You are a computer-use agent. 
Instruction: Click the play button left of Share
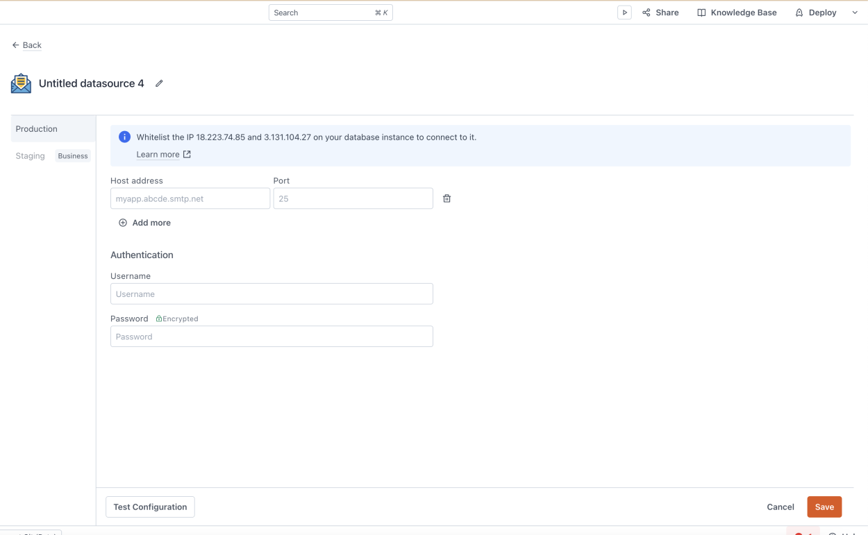624,12
